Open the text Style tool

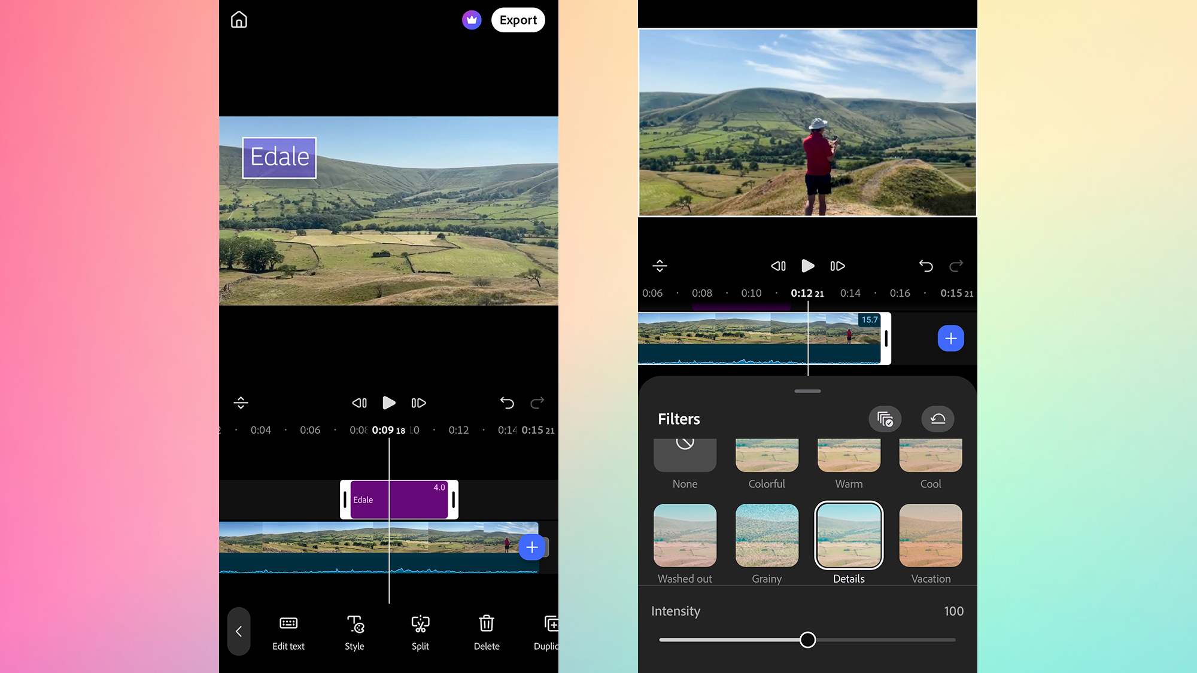(354, 632)
